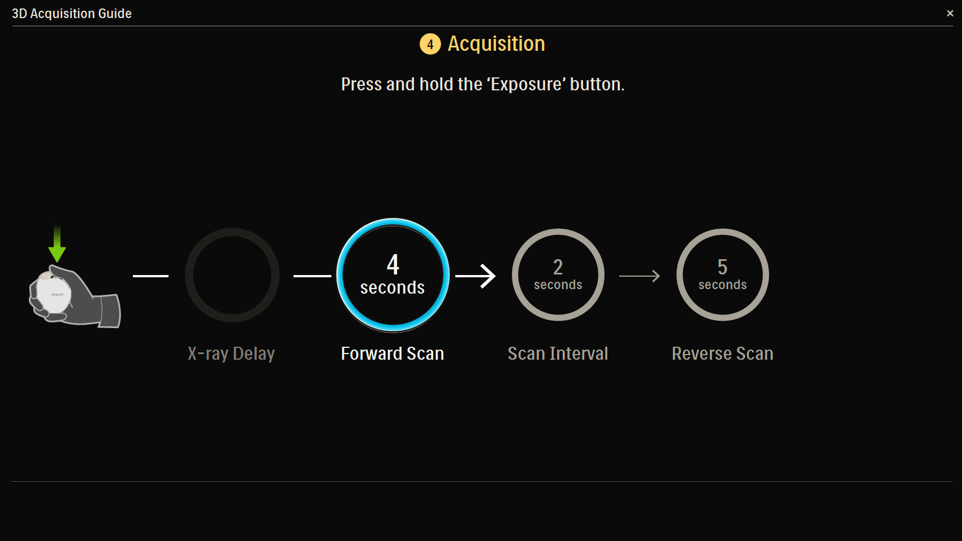This screenshot has height=541, width=962.
Task: Select the 5 seconds Reverse Scan circle
Action: [722, 275]
